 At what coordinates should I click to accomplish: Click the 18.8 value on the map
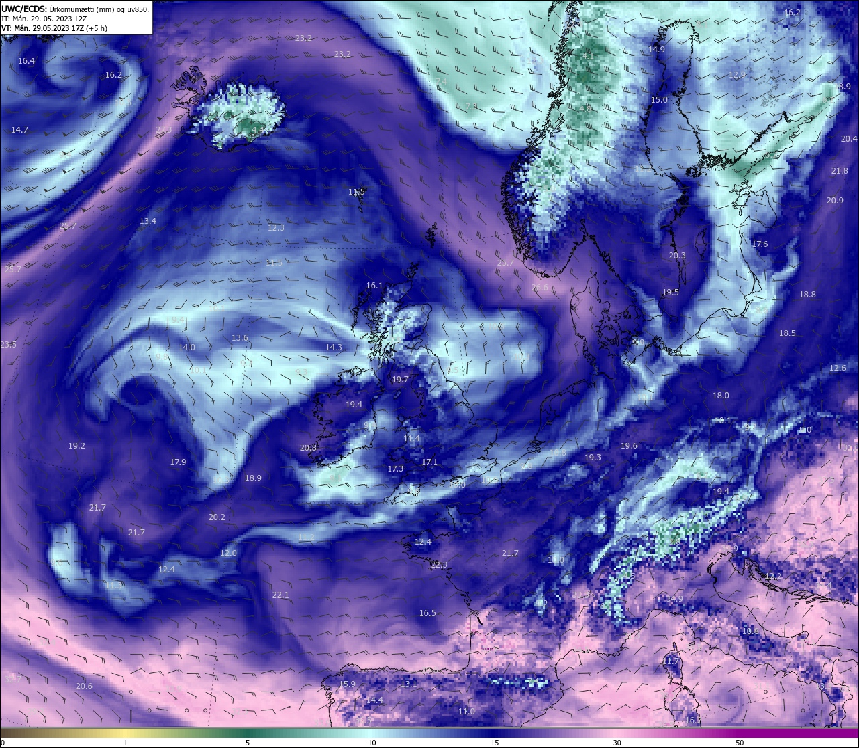tap(807, 295)
